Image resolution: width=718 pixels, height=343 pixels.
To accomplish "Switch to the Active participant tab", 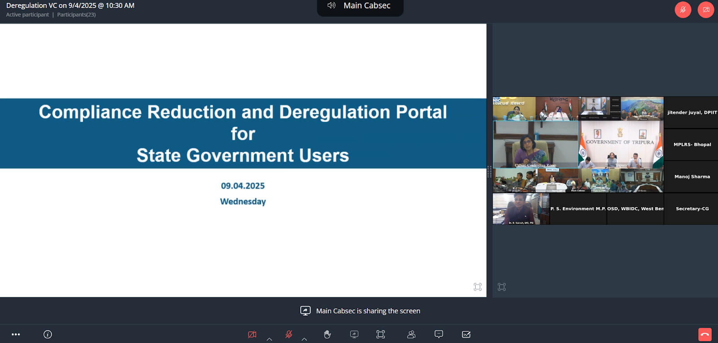I will tap(27, 15).
